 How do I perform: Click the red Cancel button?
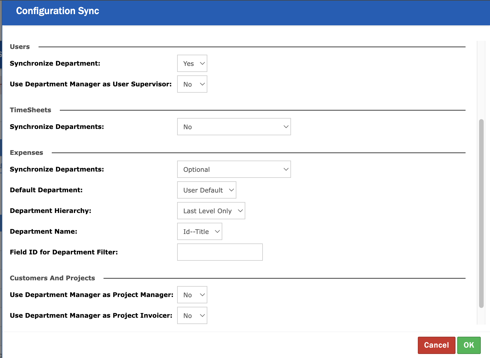(x=436, y=345)
